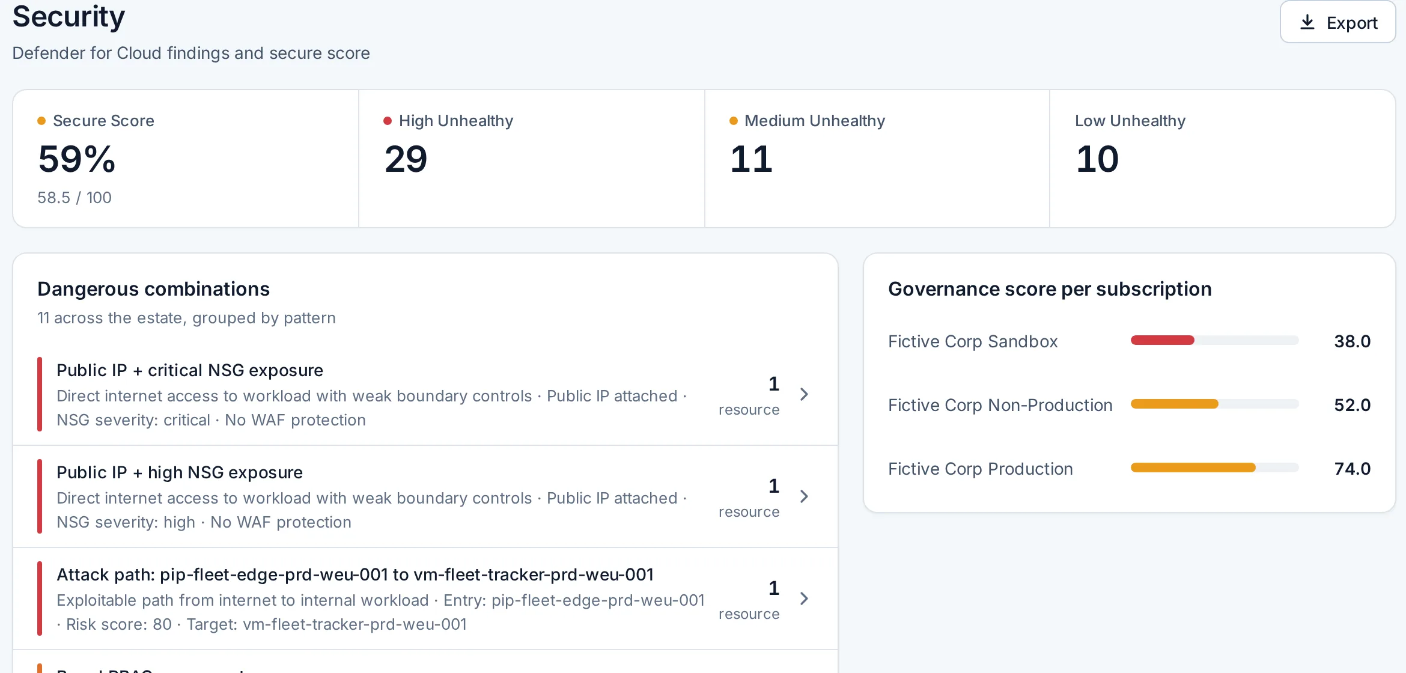Viewport: 1406px width, 673px height.
Task: Click the 52.0 governance score value
Action: click(1353, 405)
